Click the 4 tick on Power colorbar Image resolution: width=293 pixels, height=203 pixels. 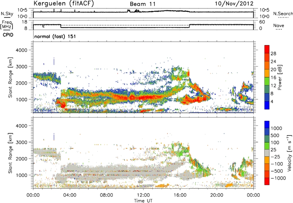coord(272,101)
